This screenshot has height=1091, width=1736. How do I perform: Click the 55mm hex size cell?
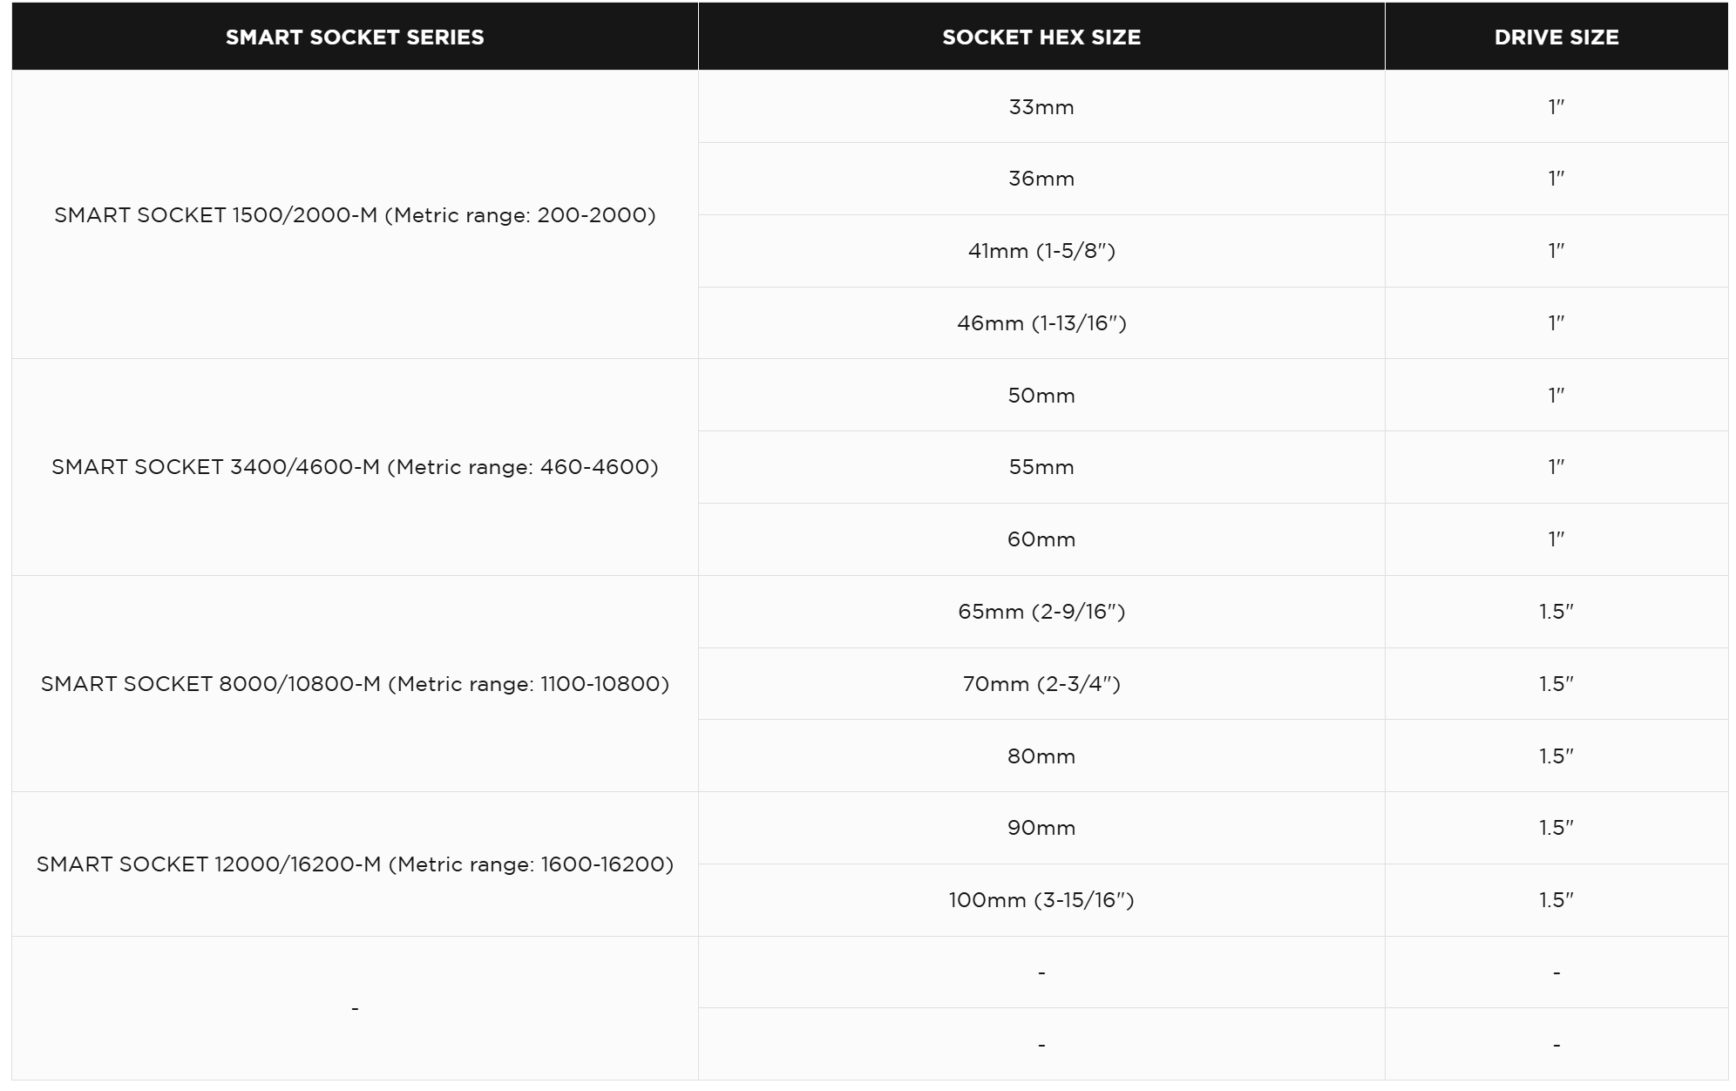coord(1041,467)
